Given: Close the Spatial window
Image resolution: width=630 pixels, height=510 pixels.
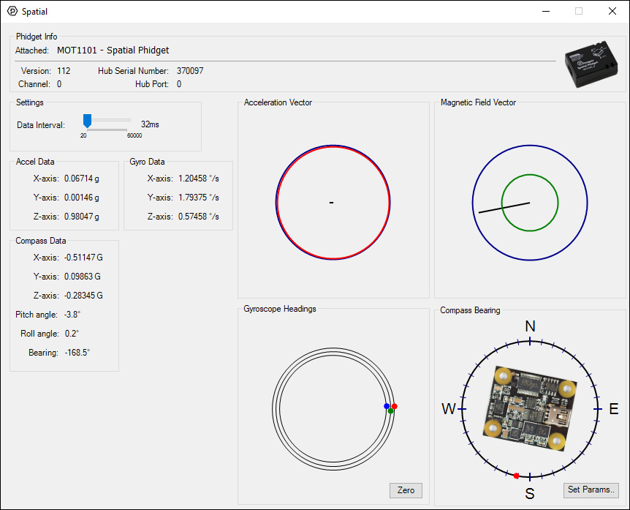Looking at the screenshot, I should pos(612,11).
